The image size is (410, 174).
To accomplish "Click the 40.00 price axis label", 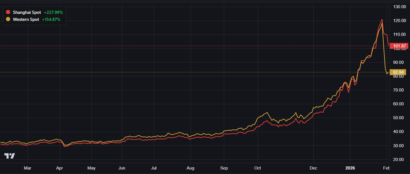I will coord(399,131).
